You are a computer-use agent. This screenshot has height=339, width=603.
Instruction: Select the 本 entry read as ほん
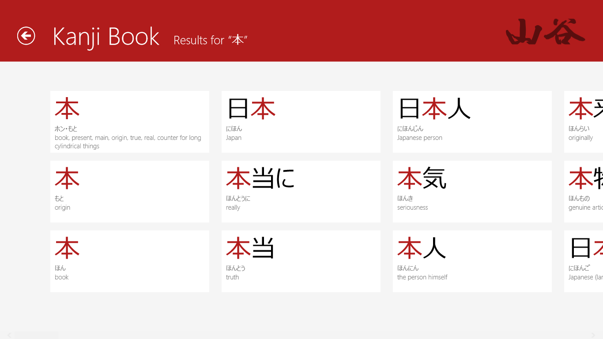tap(129, 261)
